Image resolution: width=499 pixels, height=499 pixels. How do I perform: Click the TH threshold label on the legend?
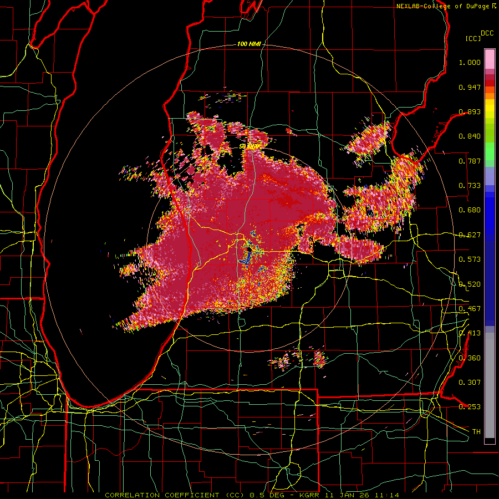pyautogui.click(x=476, y=431)
